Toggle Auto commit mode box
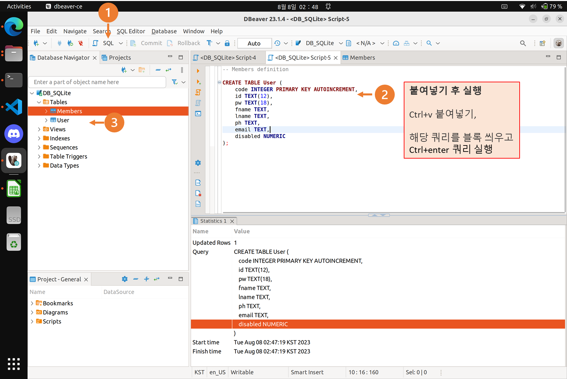The height and width of the screenshot is (379, 567). pyautogui.click(x=254, y=43)
